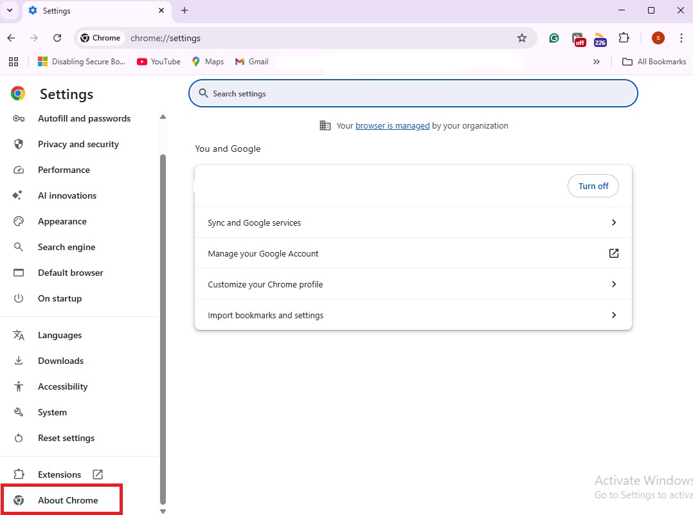Open the Grammarly extension icon

click(x=553, y=38)
